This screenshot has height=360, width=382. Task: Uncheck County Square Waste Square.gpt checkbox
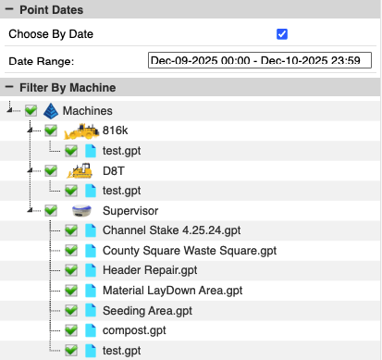coord(71,250)
